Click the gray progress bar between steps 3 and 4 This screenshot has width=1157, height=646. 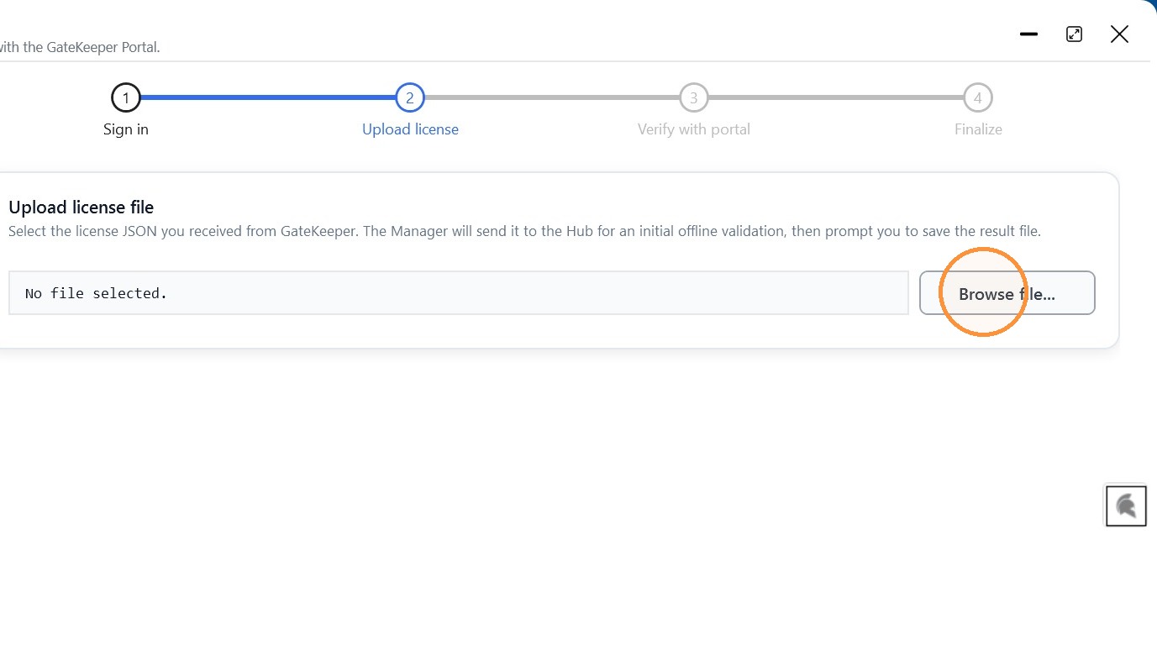pyautogui.click(x=836, y=98)
